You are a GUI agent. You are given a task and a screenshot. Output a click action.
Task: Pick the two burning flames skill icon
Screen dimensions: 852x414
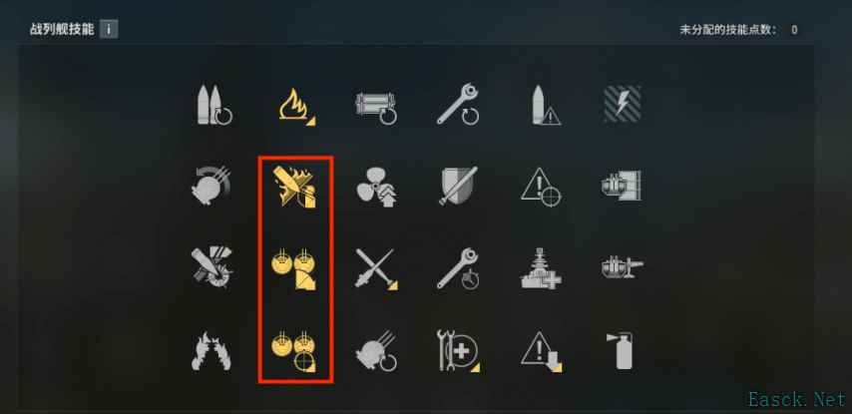coord(212,351)
